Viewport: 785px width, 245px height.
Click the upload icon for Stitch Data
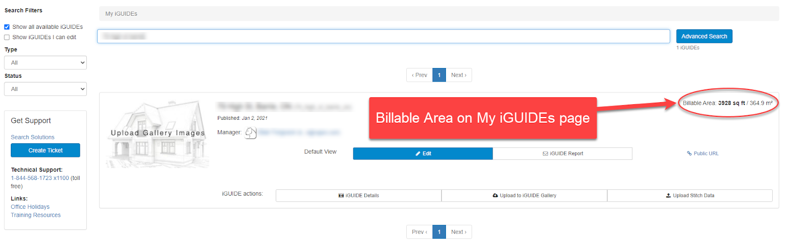tap(668, 196)
